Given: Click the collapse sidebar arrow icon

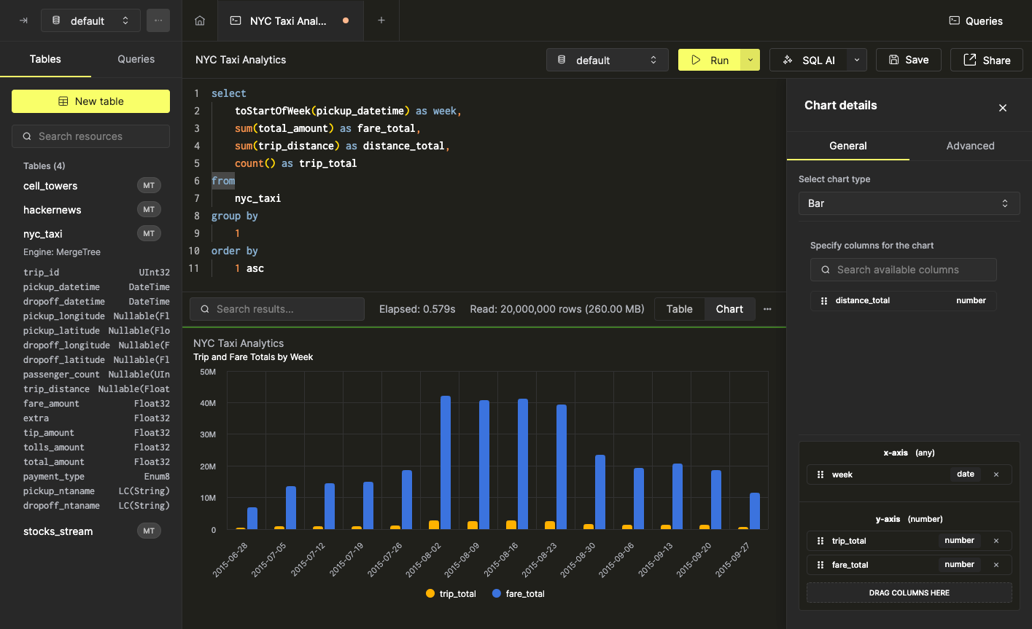Looking at the screenshot, I should click(x=23, y=20).
